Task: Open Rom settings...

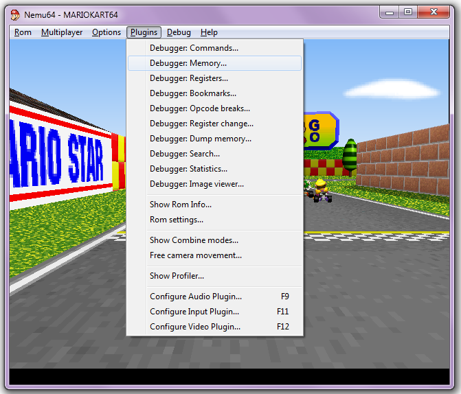Action: point(214,220)
